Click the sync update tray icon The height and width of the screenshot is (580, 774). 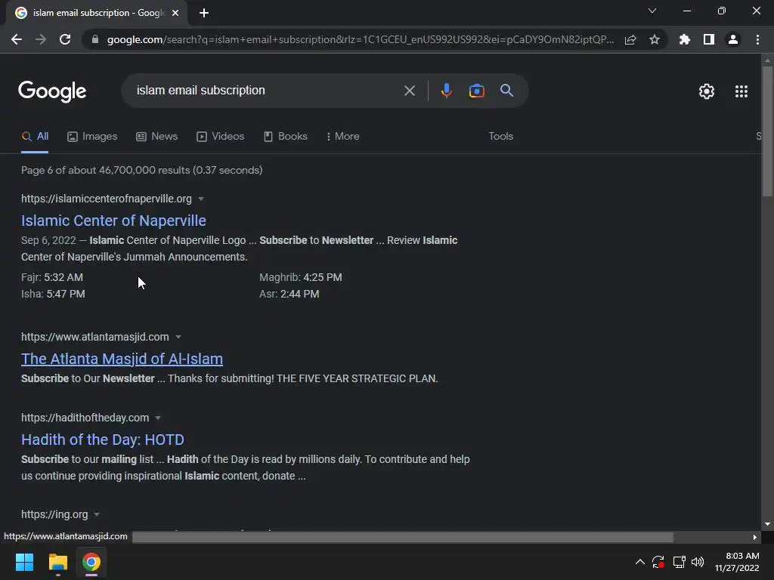pyautogui.click(x=658, y=562)
